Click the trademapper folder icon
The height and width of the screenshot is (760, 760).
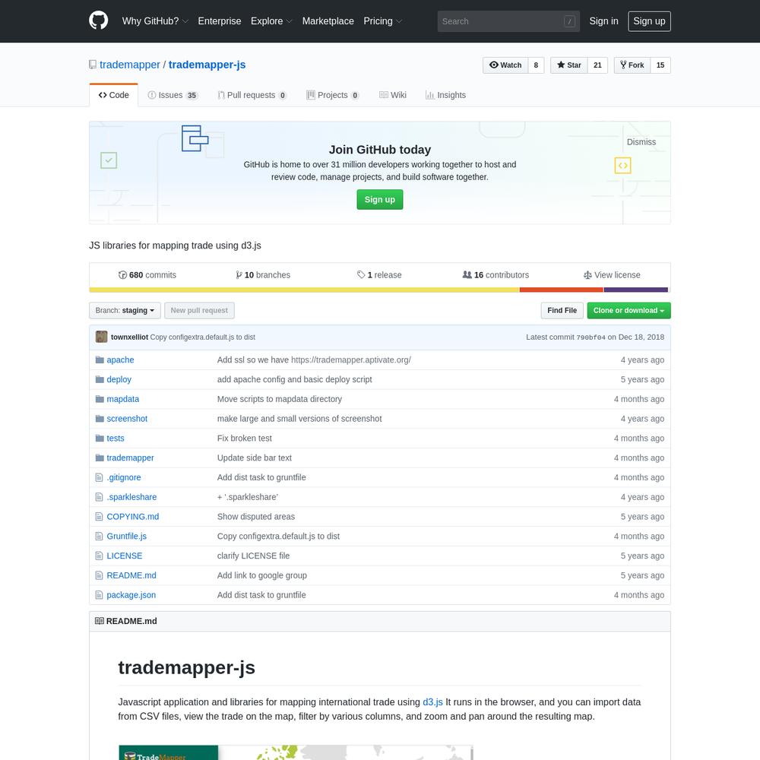pyautogui.click(x=100, y=458)
